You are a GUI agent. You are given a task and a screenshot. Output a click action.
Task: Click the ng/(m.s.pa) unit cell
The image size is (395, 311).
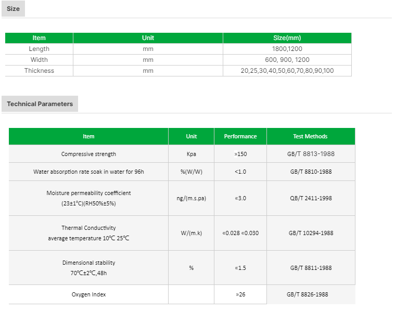(191, 198)
